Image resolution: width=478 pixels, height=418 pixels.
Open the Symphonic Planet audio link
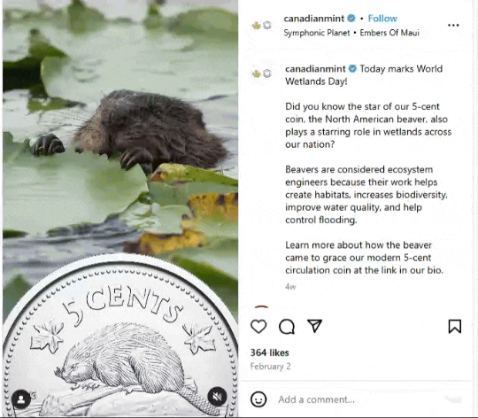click(x=317, y=33)
